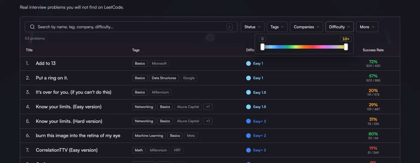
Task: Click the rainbow difficulty slider track
Action: 304,47
